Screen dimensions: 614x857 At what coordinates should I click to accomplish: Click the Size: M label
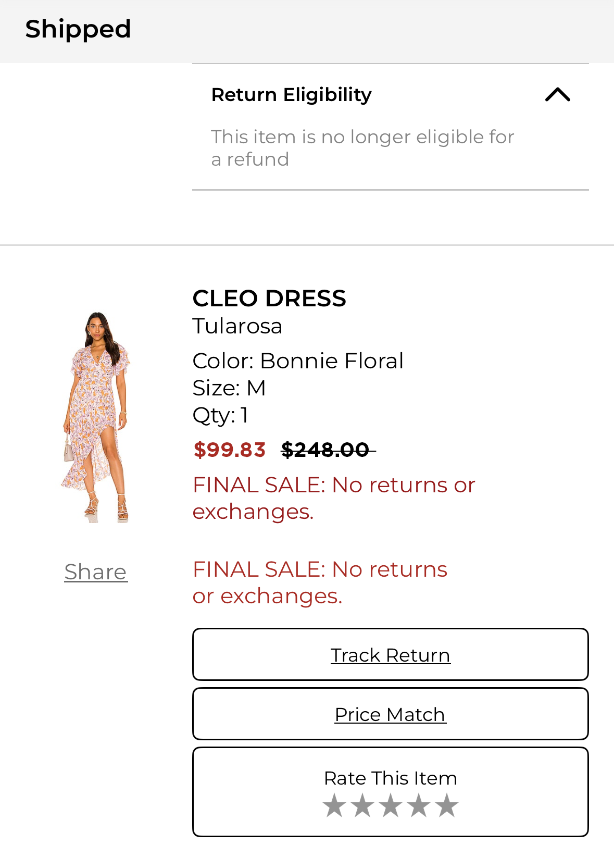pos(229,388)
